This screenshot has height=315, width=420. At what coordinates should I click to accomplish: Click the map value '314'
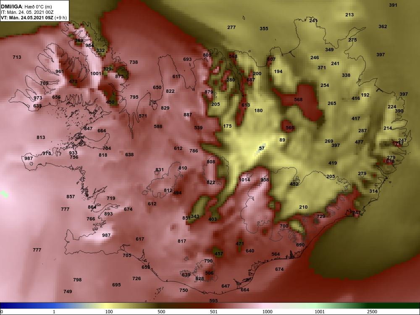click(x=373, y=191)
